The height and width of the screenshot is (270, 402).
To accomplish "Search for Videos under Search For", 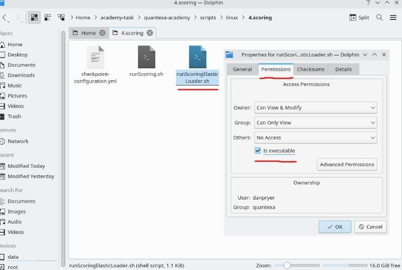I will point(16,232).
